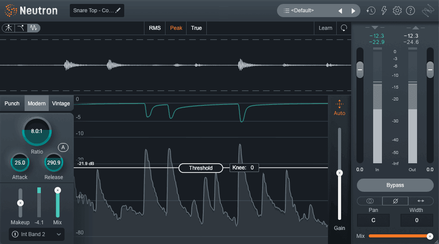Viewport: 439px width, 244px height.
Task: Click the Pan value box C
Action: [x=373, y=220]
